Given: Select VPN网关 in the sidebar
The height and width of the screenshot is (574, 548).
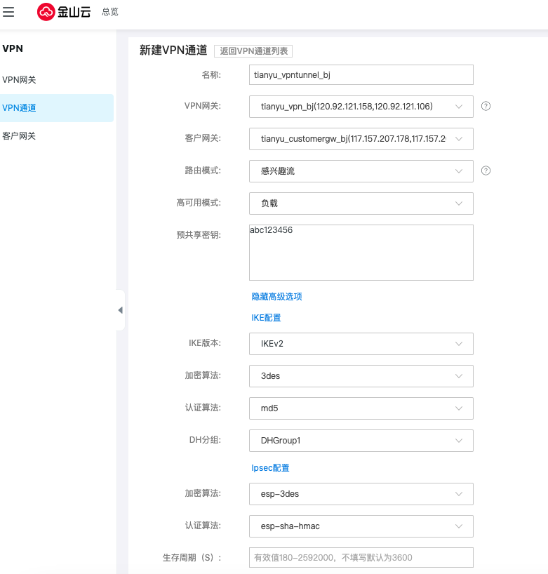Looking at the screenshot, I should (20, 80).
